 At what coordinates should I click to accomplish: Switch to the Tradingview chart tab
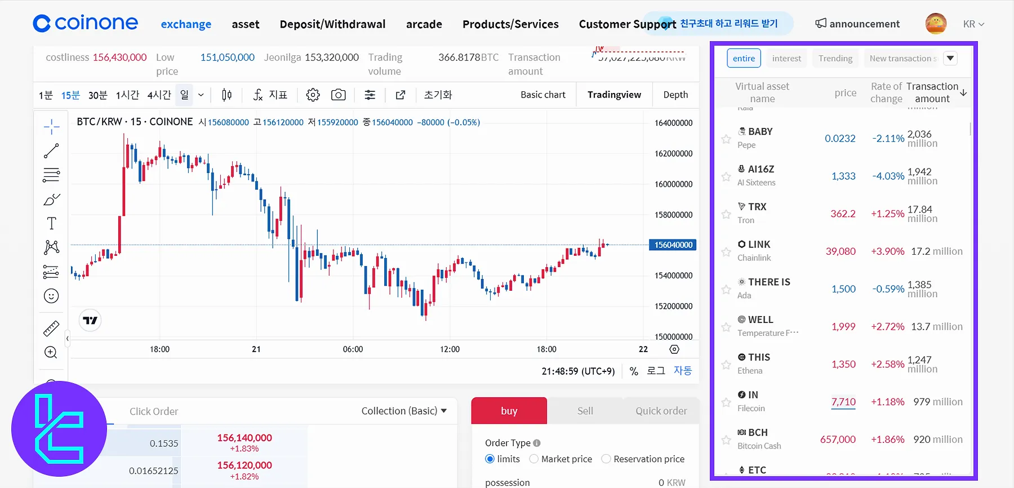tap(614, 95)
